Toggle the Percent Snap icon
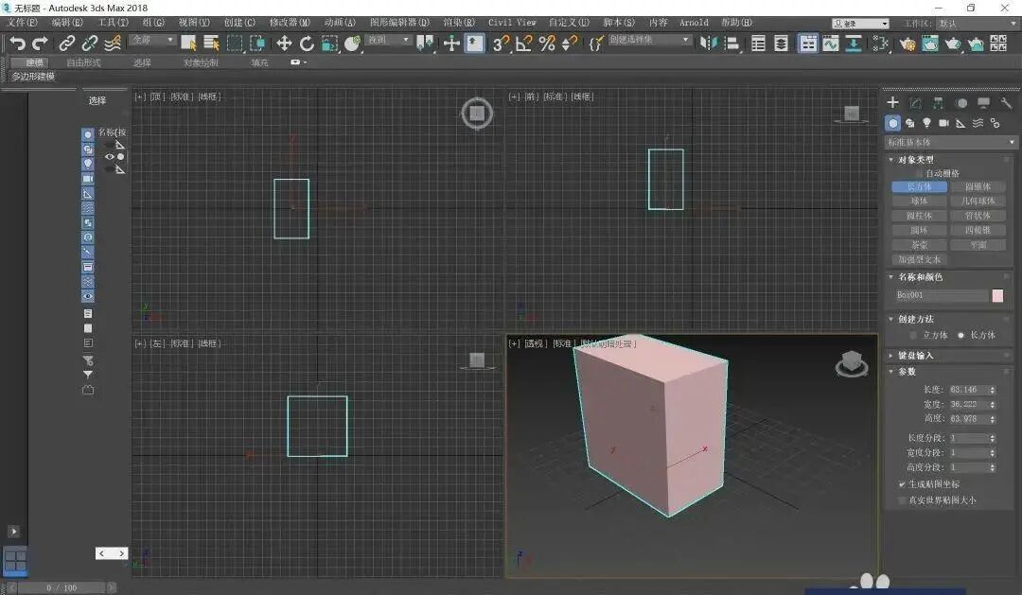The image size is (1022, 595). [547, 43]
